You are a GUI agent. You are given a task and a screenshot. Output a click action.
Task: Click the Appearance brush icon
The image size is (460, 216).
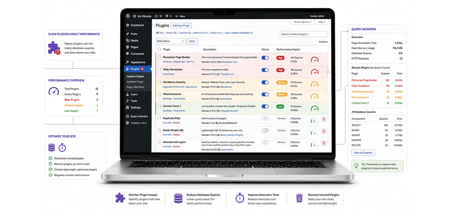point(128,62)
